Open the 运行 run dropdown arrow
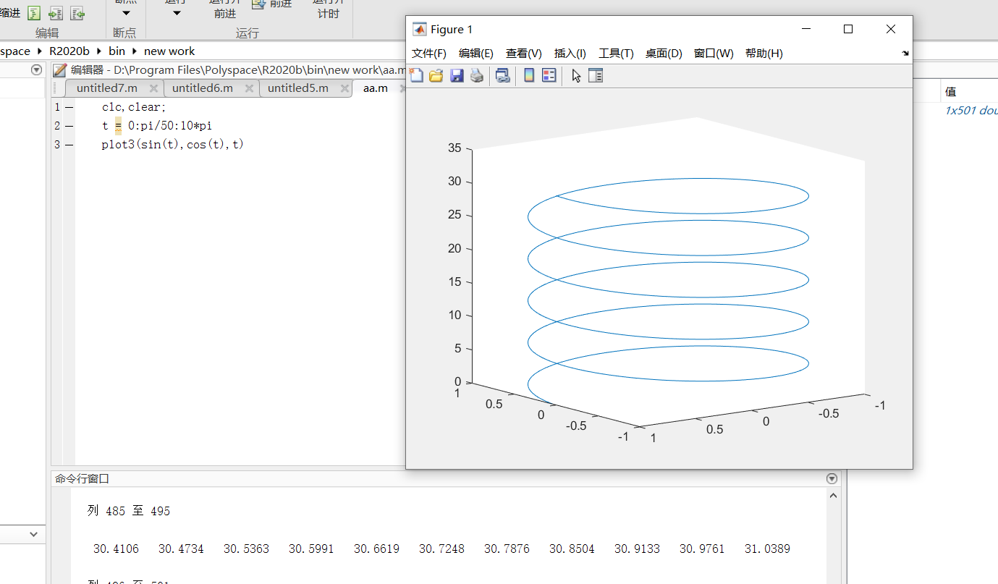The image size is (998, 584). [176, 13]
